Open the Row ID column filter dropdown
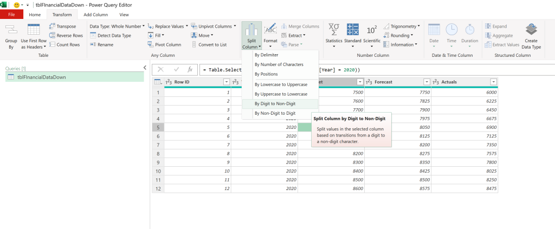The width and height of the screenshot is (555, 229). (x=227, y=82)
